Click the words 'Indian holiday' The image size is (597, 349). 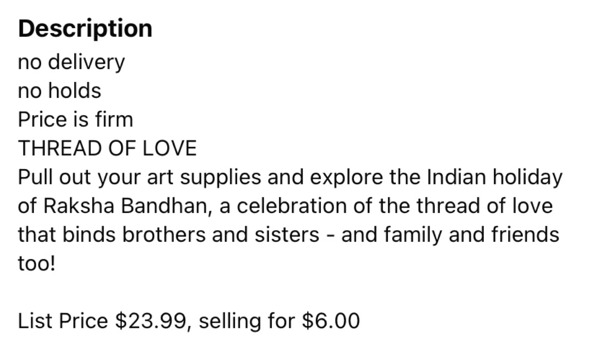(494, 178)
